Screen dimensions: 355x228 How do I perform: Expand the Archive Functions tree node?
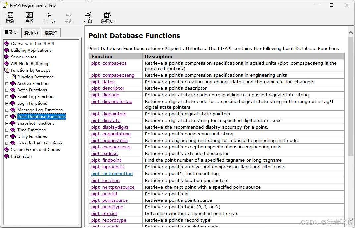7,84
